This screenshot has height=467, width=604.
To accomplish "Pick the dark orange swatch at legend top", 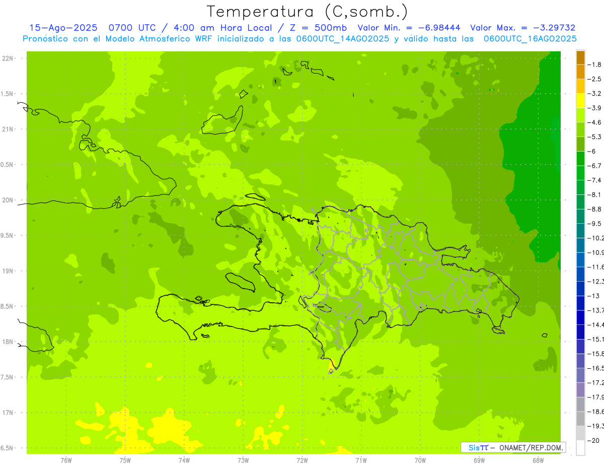I will pos(580,57).
